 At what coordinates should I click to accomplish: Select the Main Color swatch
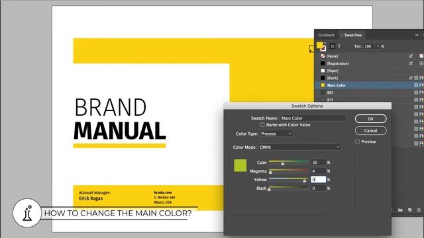[370, 85]
